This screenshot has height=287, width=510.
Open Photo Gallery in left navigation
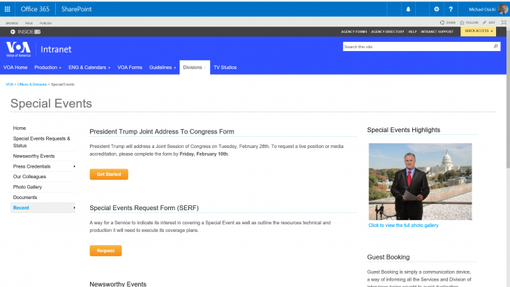tap(28, 187)
